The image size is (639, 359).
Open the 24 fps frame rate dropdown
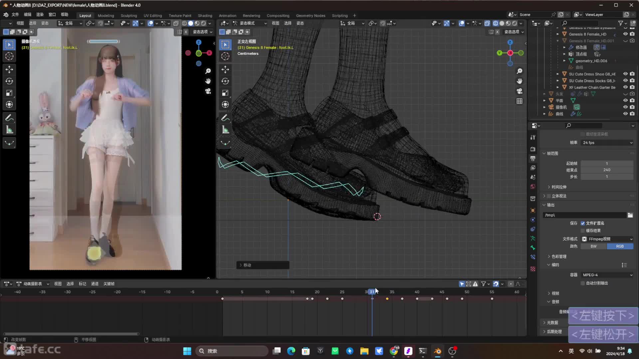(607, 143)
